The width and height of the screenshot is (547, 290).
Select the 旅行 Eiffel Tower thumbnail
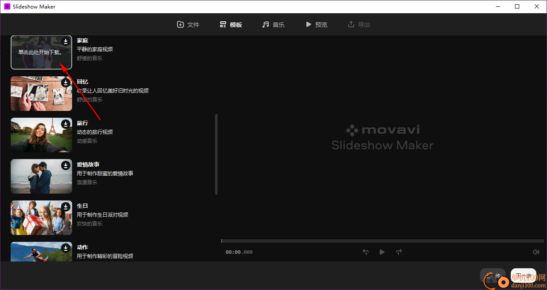41,135
